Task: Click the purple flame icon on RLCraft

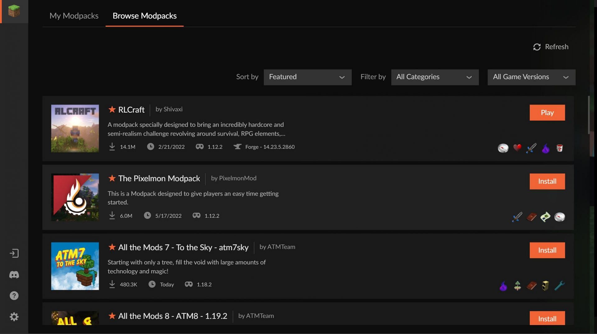Action: click(545, 148)
